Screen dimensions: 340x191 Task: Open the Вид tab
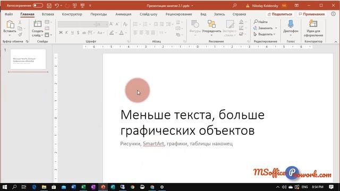pyautogui.click(x=203, y=14)
